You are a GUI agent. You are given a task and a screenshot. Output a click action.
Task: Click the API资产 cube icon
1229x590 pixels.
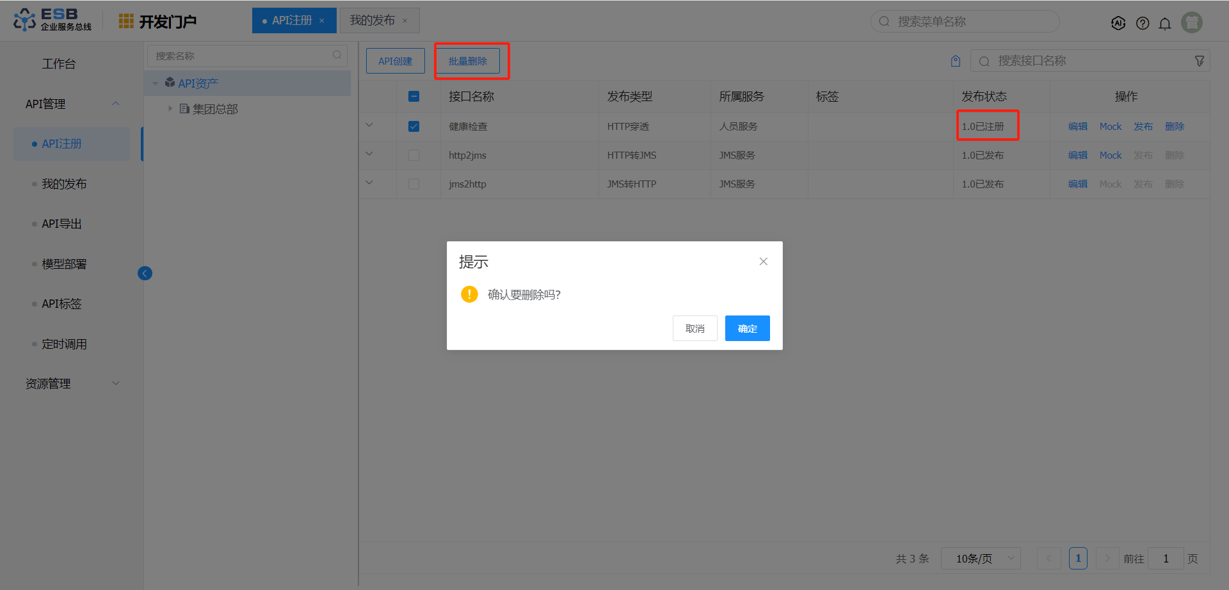[x=170, y=83]
